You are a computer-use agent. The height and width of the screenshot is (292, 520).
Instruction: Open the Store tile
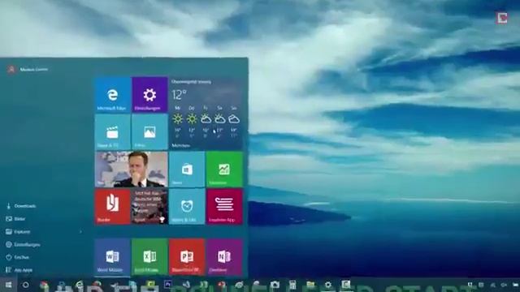[x=187, y=170]
